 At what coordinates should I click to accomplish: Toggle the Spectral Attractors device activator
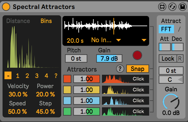(6, 7)
